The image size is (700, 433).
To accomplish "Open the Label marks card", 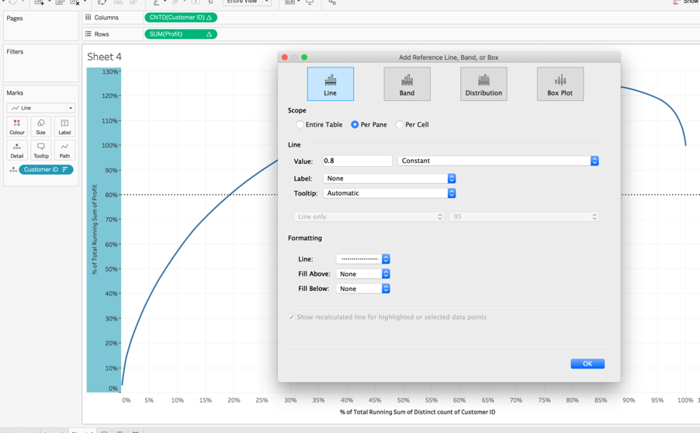I will [x=64, y=126].
